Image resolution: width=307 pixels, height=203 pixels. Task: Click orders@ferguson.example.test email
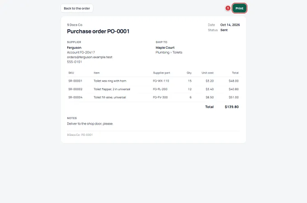click(89, 57)
